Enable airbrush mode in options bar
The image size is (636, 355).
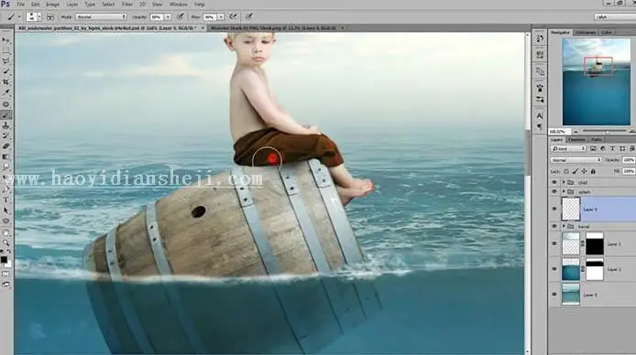(x=233, y=16)
